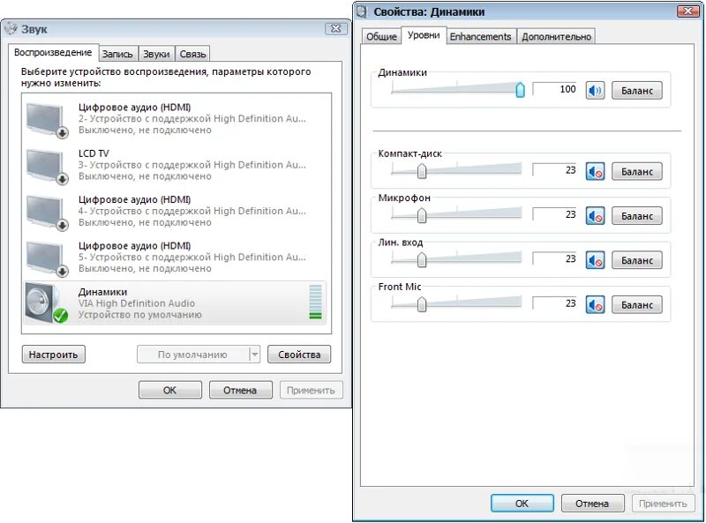Click the Компакт-диск level field showing 23
The width and height of the screenshot is (706, 523).
[x=555, y=169]
